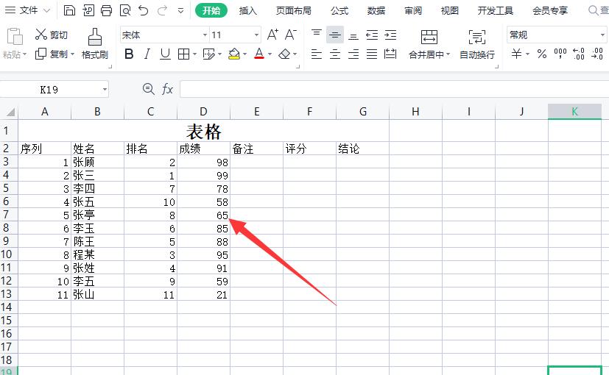The image size is (609, 375).
Task: Click Decrease Decimal places icon
Action: pos(597,54)
